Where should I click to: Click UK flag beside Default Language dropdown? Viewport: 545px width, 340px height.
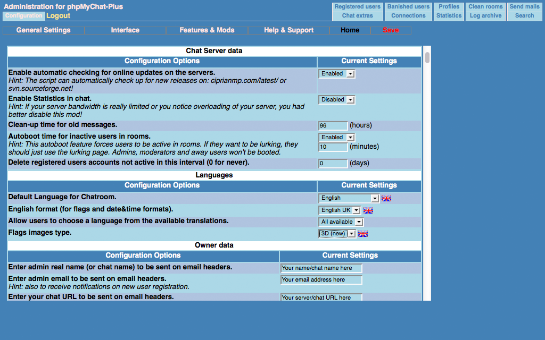pos(386,198)
